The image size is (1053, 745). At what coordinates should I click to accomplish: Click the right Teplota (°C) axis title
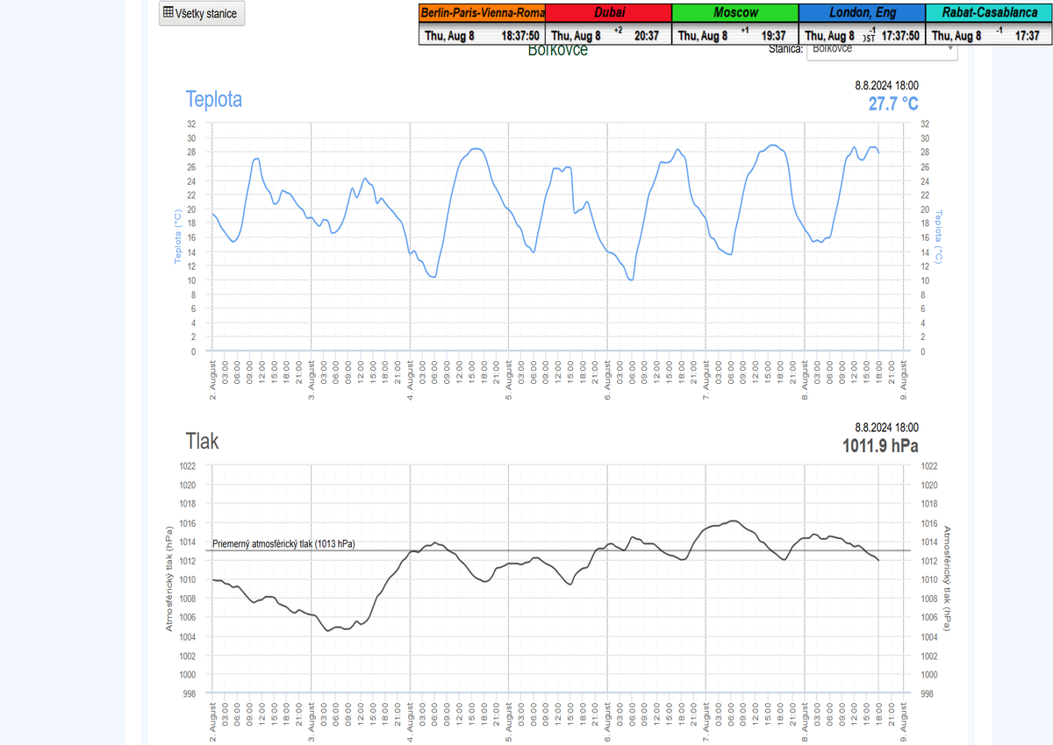click(x=938, y=237)
